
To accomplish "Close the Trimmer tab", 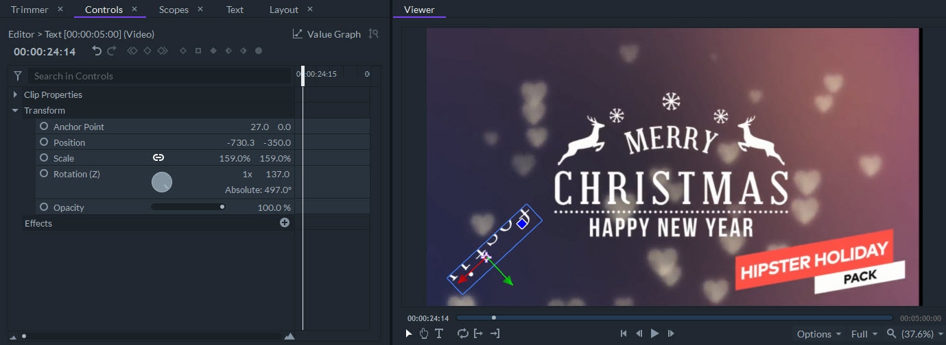I will tap(60, 9).
